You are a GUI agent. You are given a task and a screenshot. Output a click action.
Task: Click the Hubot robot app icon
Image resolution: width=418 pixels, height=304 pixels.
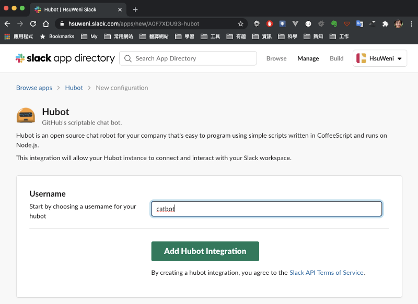pyautogui.click(x=26, y=115)
